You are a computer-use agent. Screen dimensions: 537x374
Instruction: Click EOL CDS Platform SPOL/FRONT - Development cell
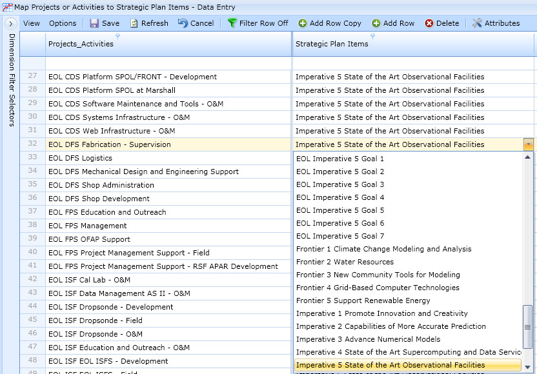[168, 77]
